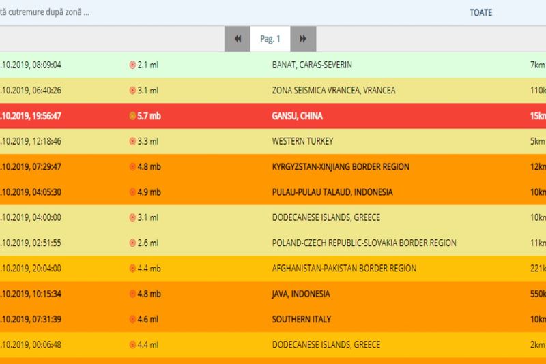The height and width of the screenshot is (364, 546).
Task: Click the 4.8 mb icon for Java, Indonesia
Action: (132, 294)
